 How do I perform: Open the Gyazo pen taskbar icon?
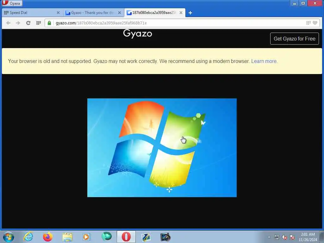click(x=146, y=237)
